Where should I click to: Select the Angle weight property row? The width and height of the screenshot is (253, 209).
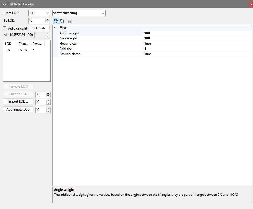point(69,33)
